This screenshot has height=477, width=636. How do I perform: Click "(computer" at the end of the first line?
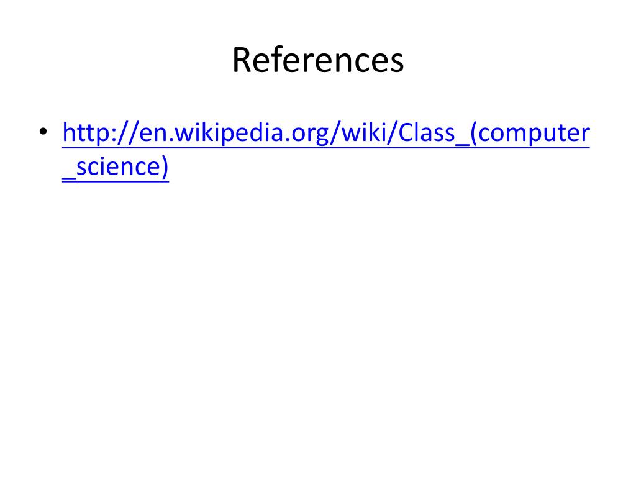[530, 133]
